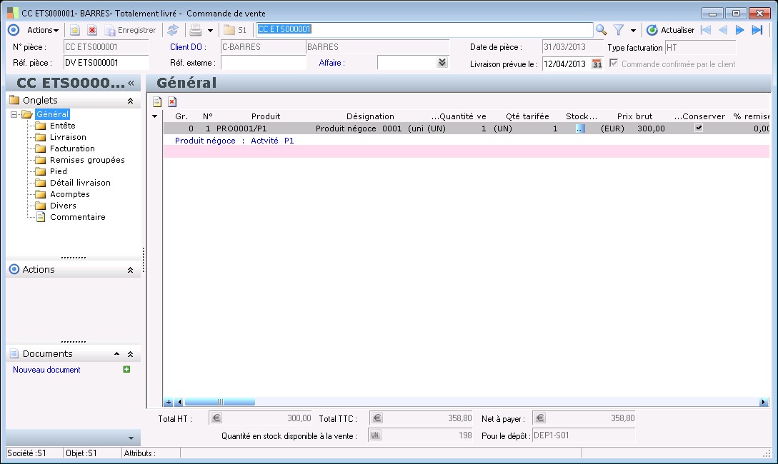Click the horizontal scrollbar thumb
This screenshot has height=464, width=778.
point(220,402)
